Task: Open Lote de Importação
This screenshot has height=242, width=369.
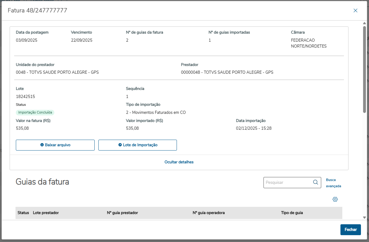Action: pyautogui.click(x=137, y=145)
